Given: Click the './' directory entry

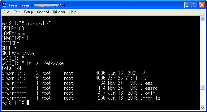Looking at the screenshot, I should (x=143, y=73).
